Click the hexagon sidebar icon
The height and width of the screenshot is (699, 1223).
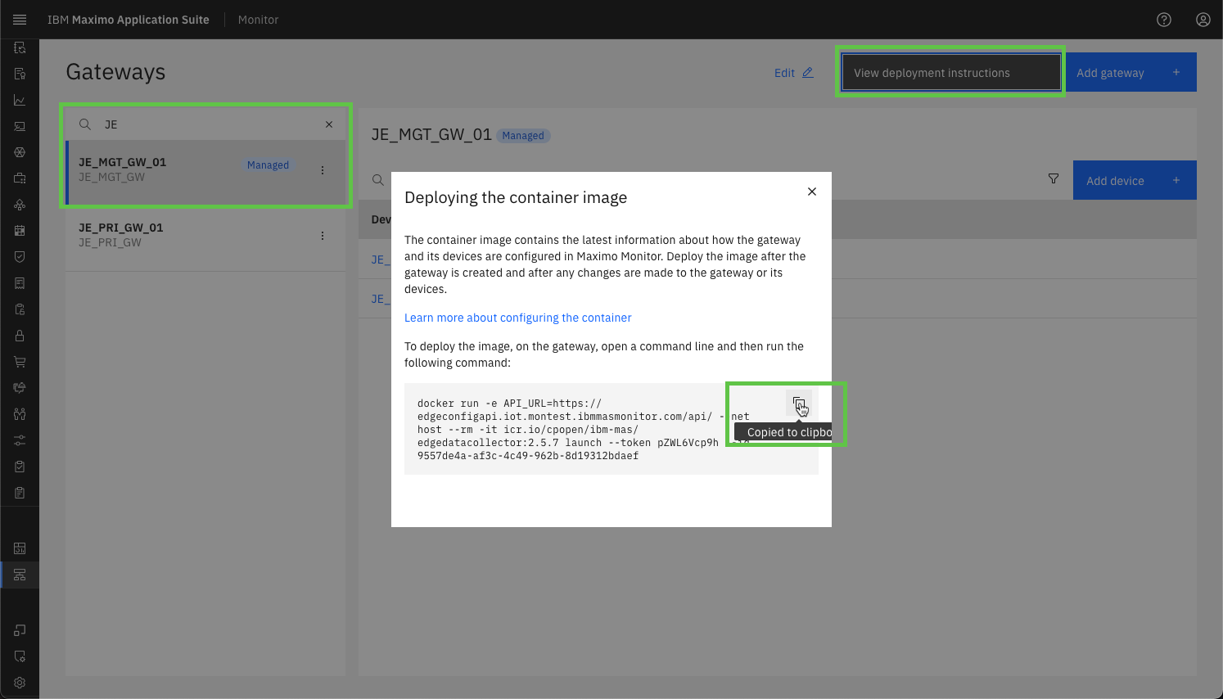click(20, 152)
